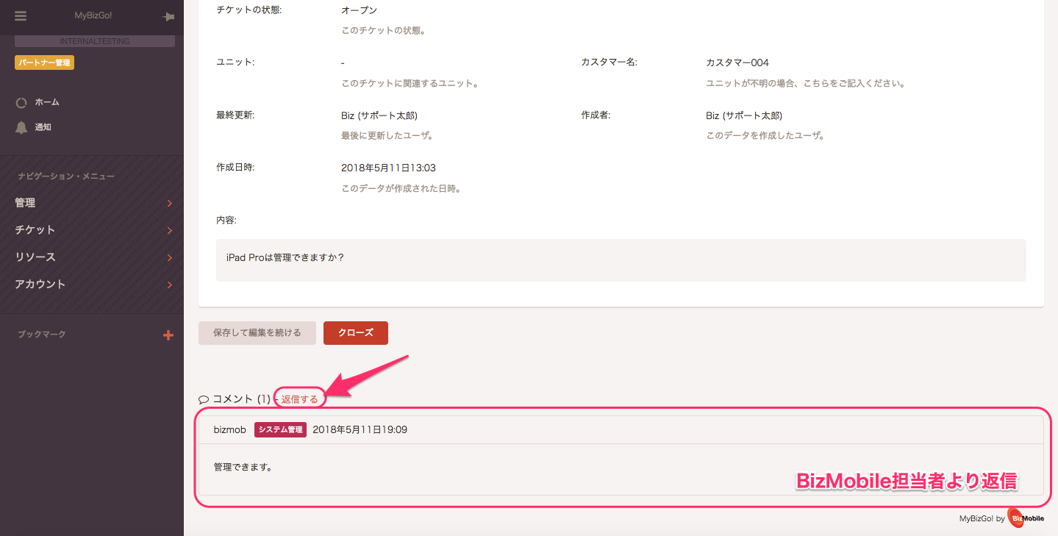1058x536 pixels.
Task: Expand the アカウント menu chevron
Action: (169, 285)
